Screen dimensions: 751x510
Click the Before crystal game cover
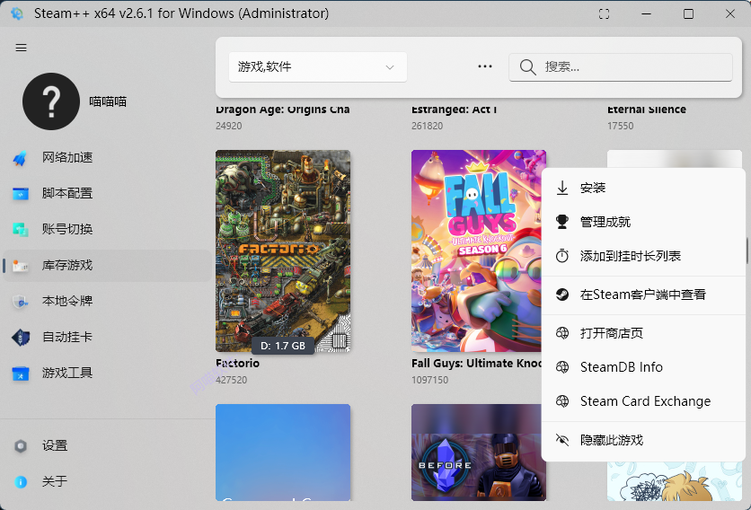[479, 453]
